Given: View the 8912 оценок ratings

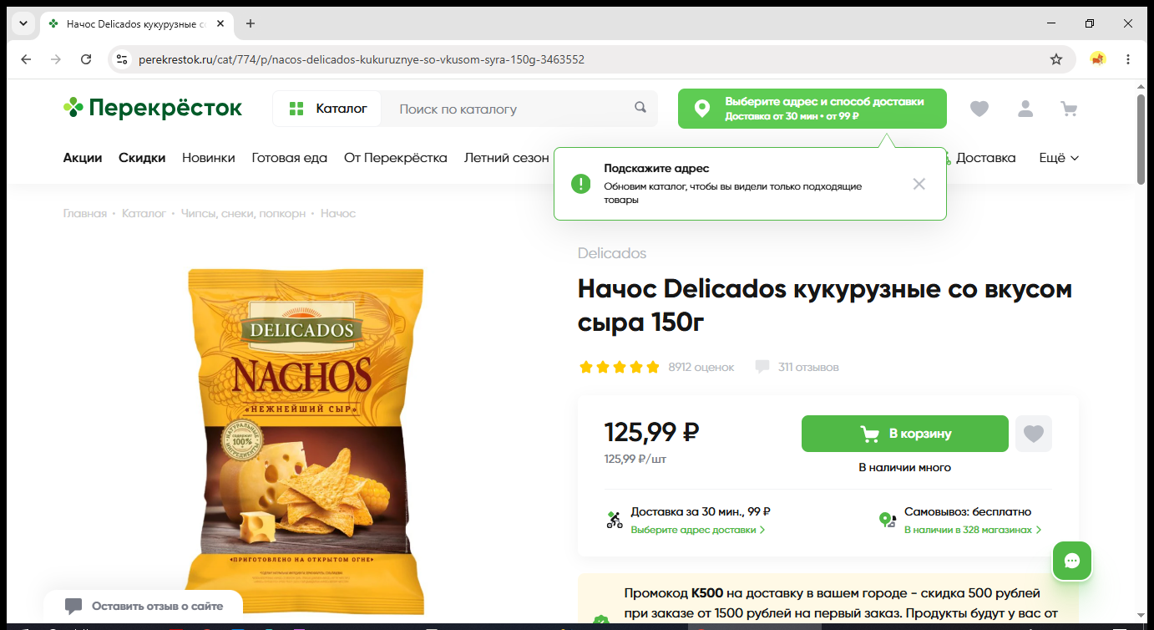Looking at the screenshot, I should (701, 367).
